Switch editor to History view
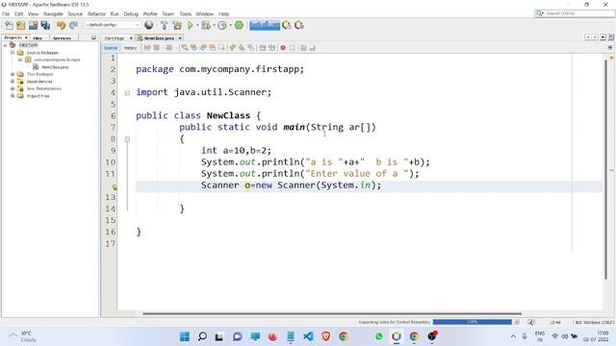The image size is (616, 346). tap(130, 48)
